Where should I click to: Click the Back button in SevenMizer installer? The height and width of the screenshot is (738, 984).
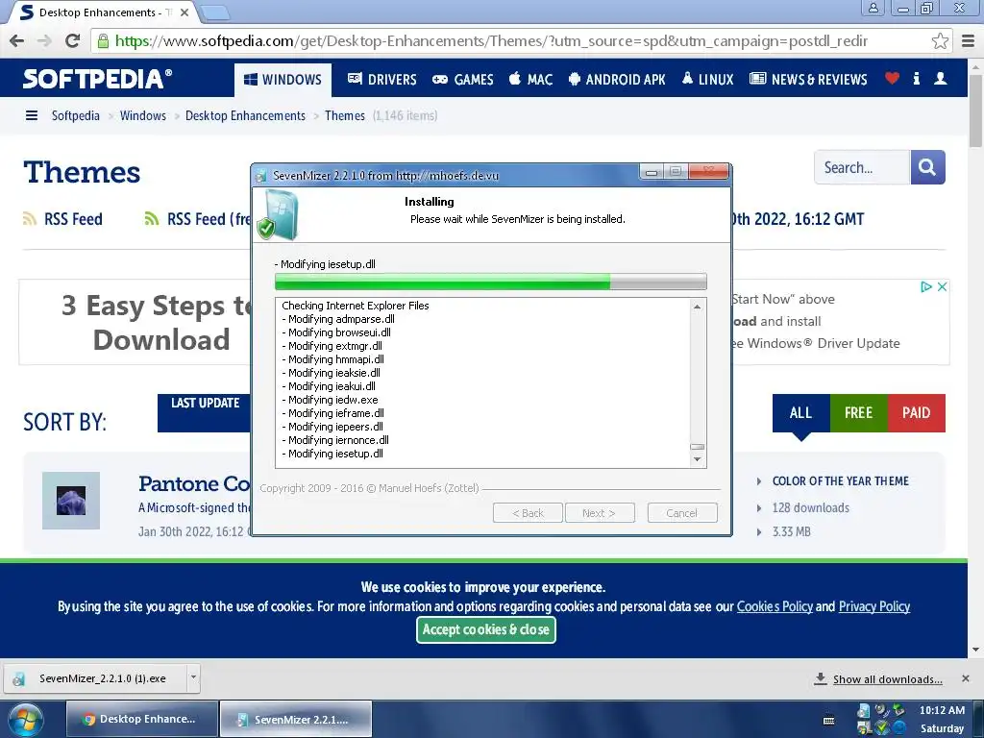[528, 513]
